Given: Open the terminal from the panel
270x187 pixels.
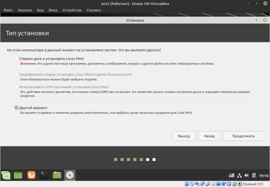Looking at the screenshot, I should click(x=44, y=175).
